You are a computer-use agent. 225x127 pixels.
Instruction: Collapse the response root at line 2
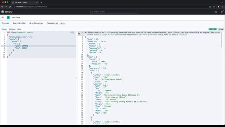pos(84,37)
